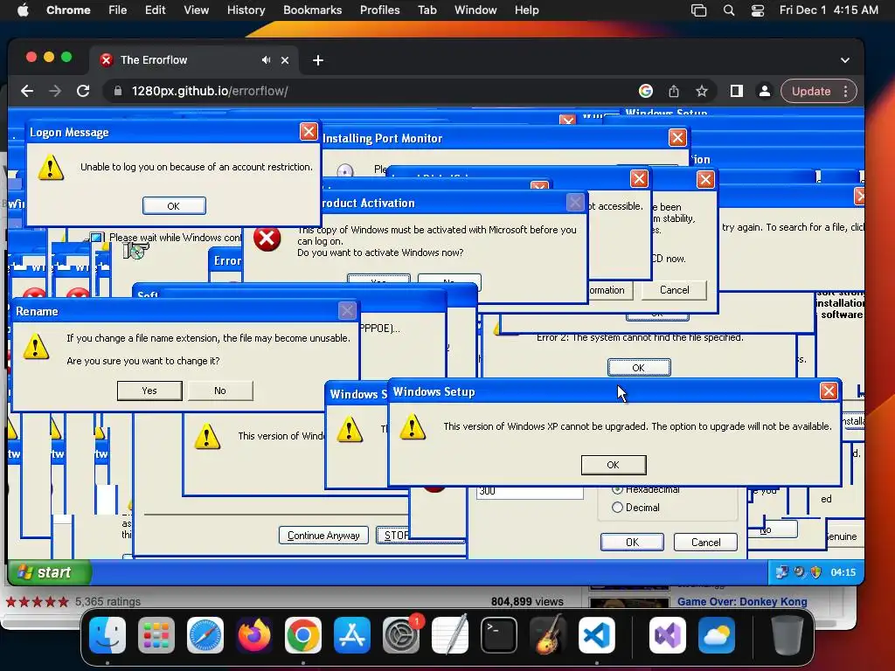Click the value field showing 300
895x671 pixels.
tap(530, 491)
